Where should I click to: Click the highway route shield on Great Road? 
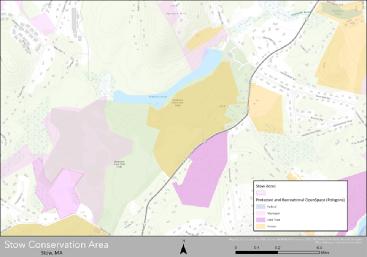(x=247, y=108)
